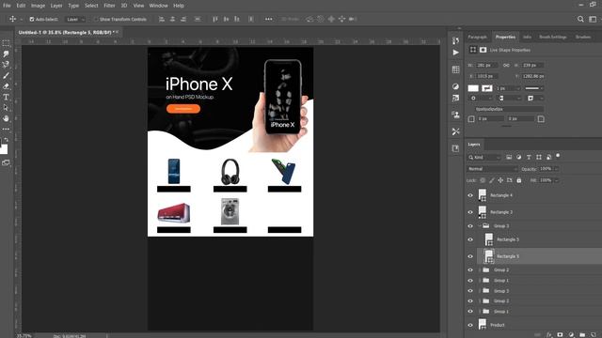Switch to the Brush Settings tab

click(553, 38)
